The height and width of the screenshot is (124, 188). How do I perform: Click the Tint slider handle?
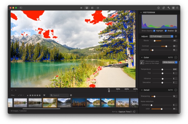[x=162, y=73]
